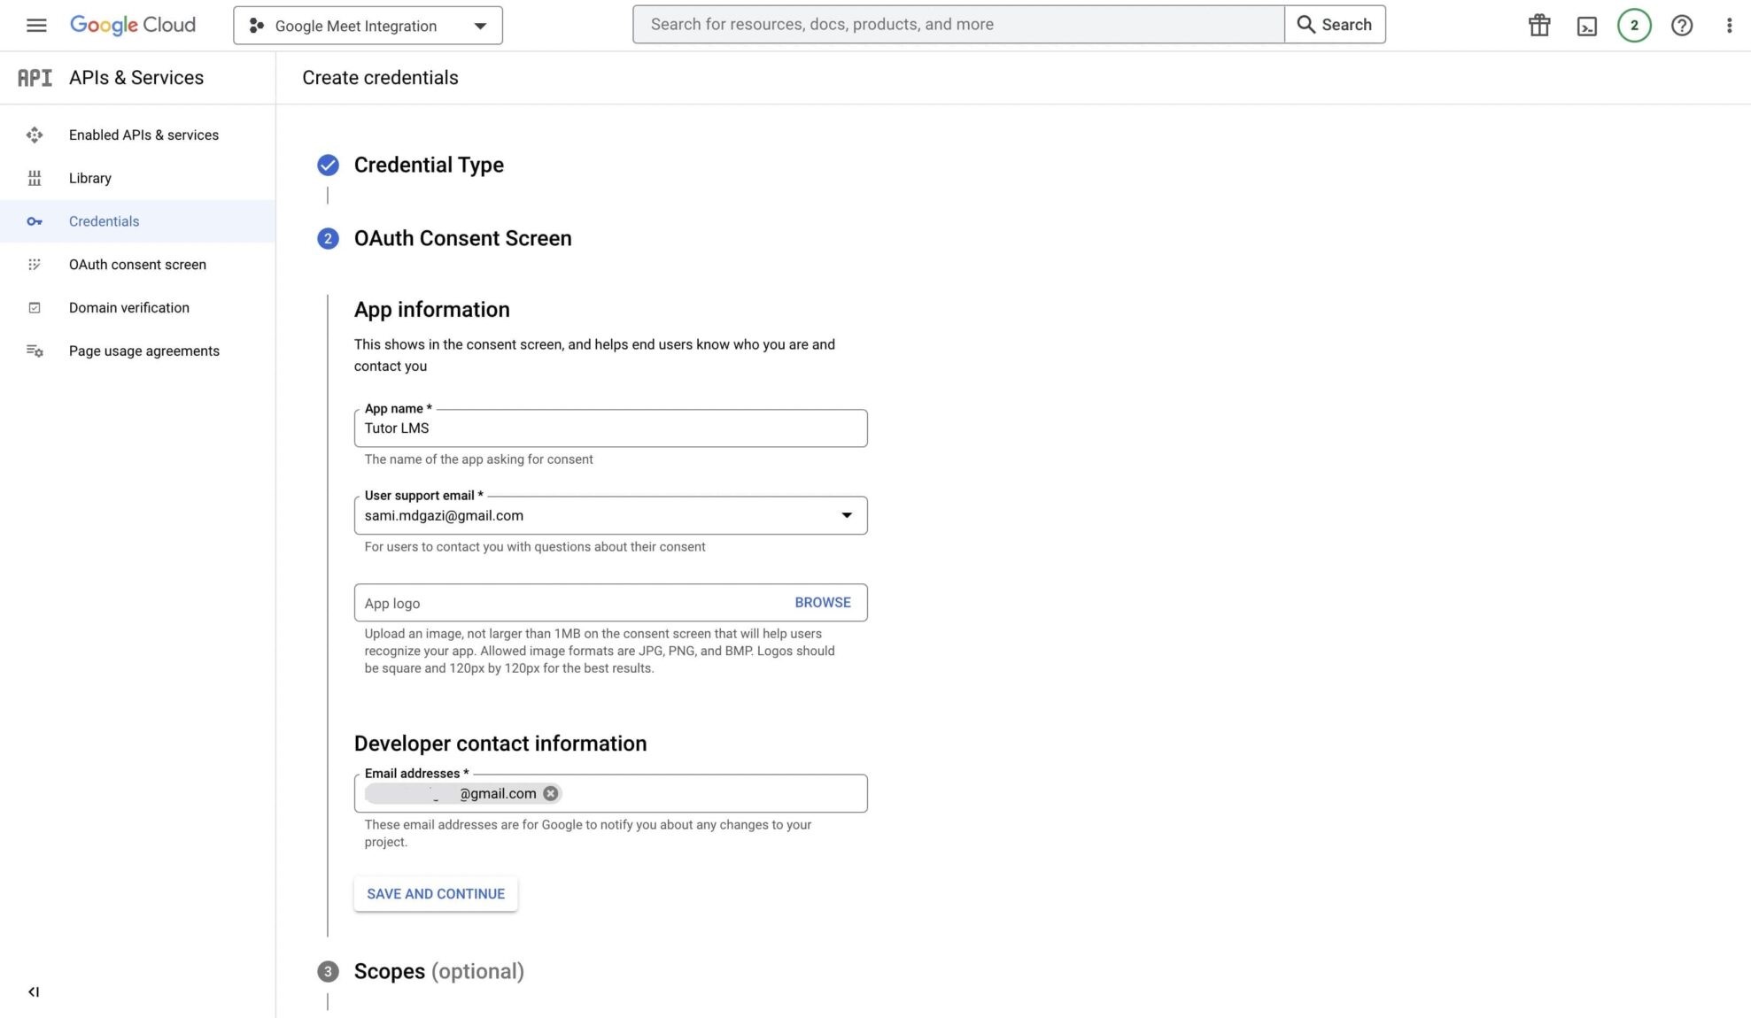Go to OAuth consent screen menu item
The height and width of the screenshot is (1018, 1751).
(x=137, y=265)
